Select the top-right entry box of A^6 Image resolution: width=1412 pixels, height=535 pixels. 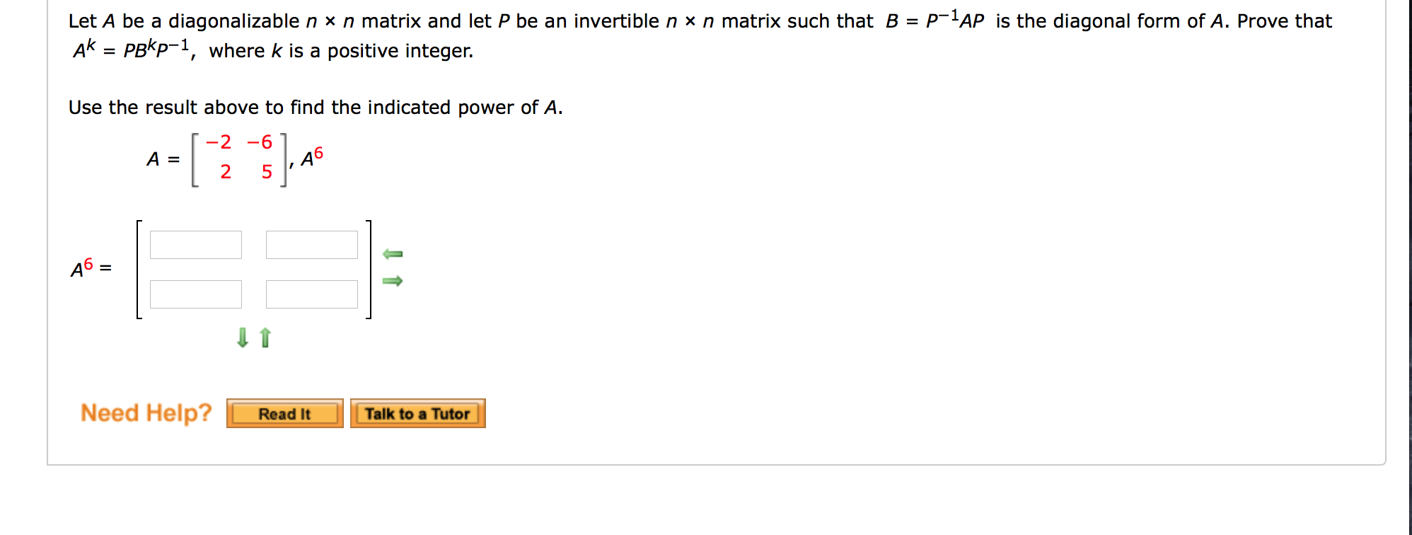312,244
